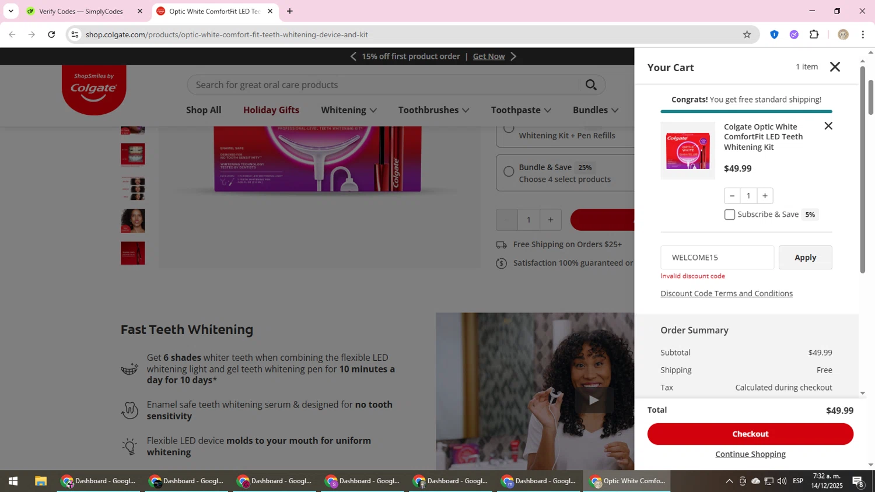The height and width of the screenshot is (492, 875).
Task: Open the Extensions puzzle menu
Action: pyautogui.click(x=814, y=34)
